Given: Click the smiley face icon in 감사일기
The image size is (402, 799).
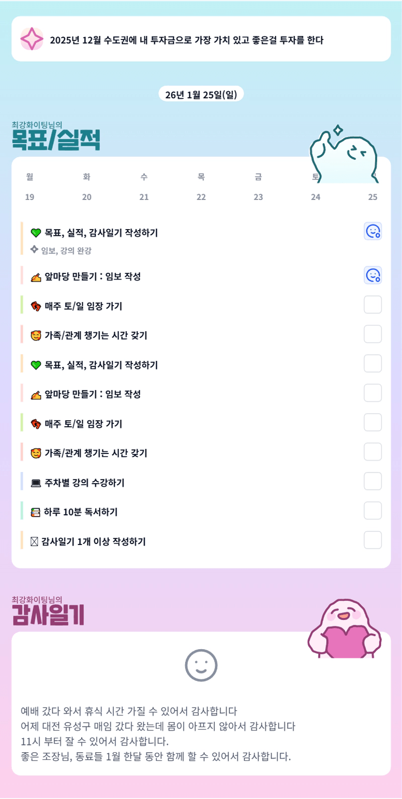Looking at the screenshot, I should (x=201, y=665).
